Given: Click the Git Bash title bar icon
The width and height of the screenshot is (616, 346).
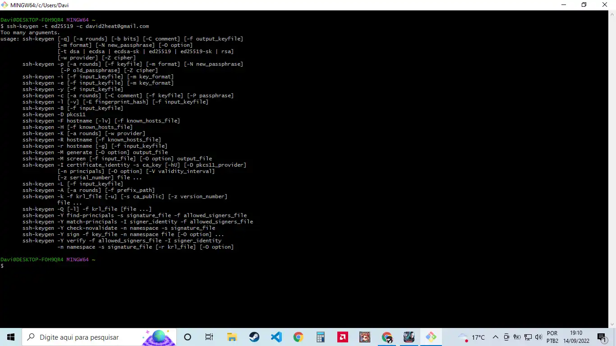Looking at the screenshot, I should pos(5,5).
